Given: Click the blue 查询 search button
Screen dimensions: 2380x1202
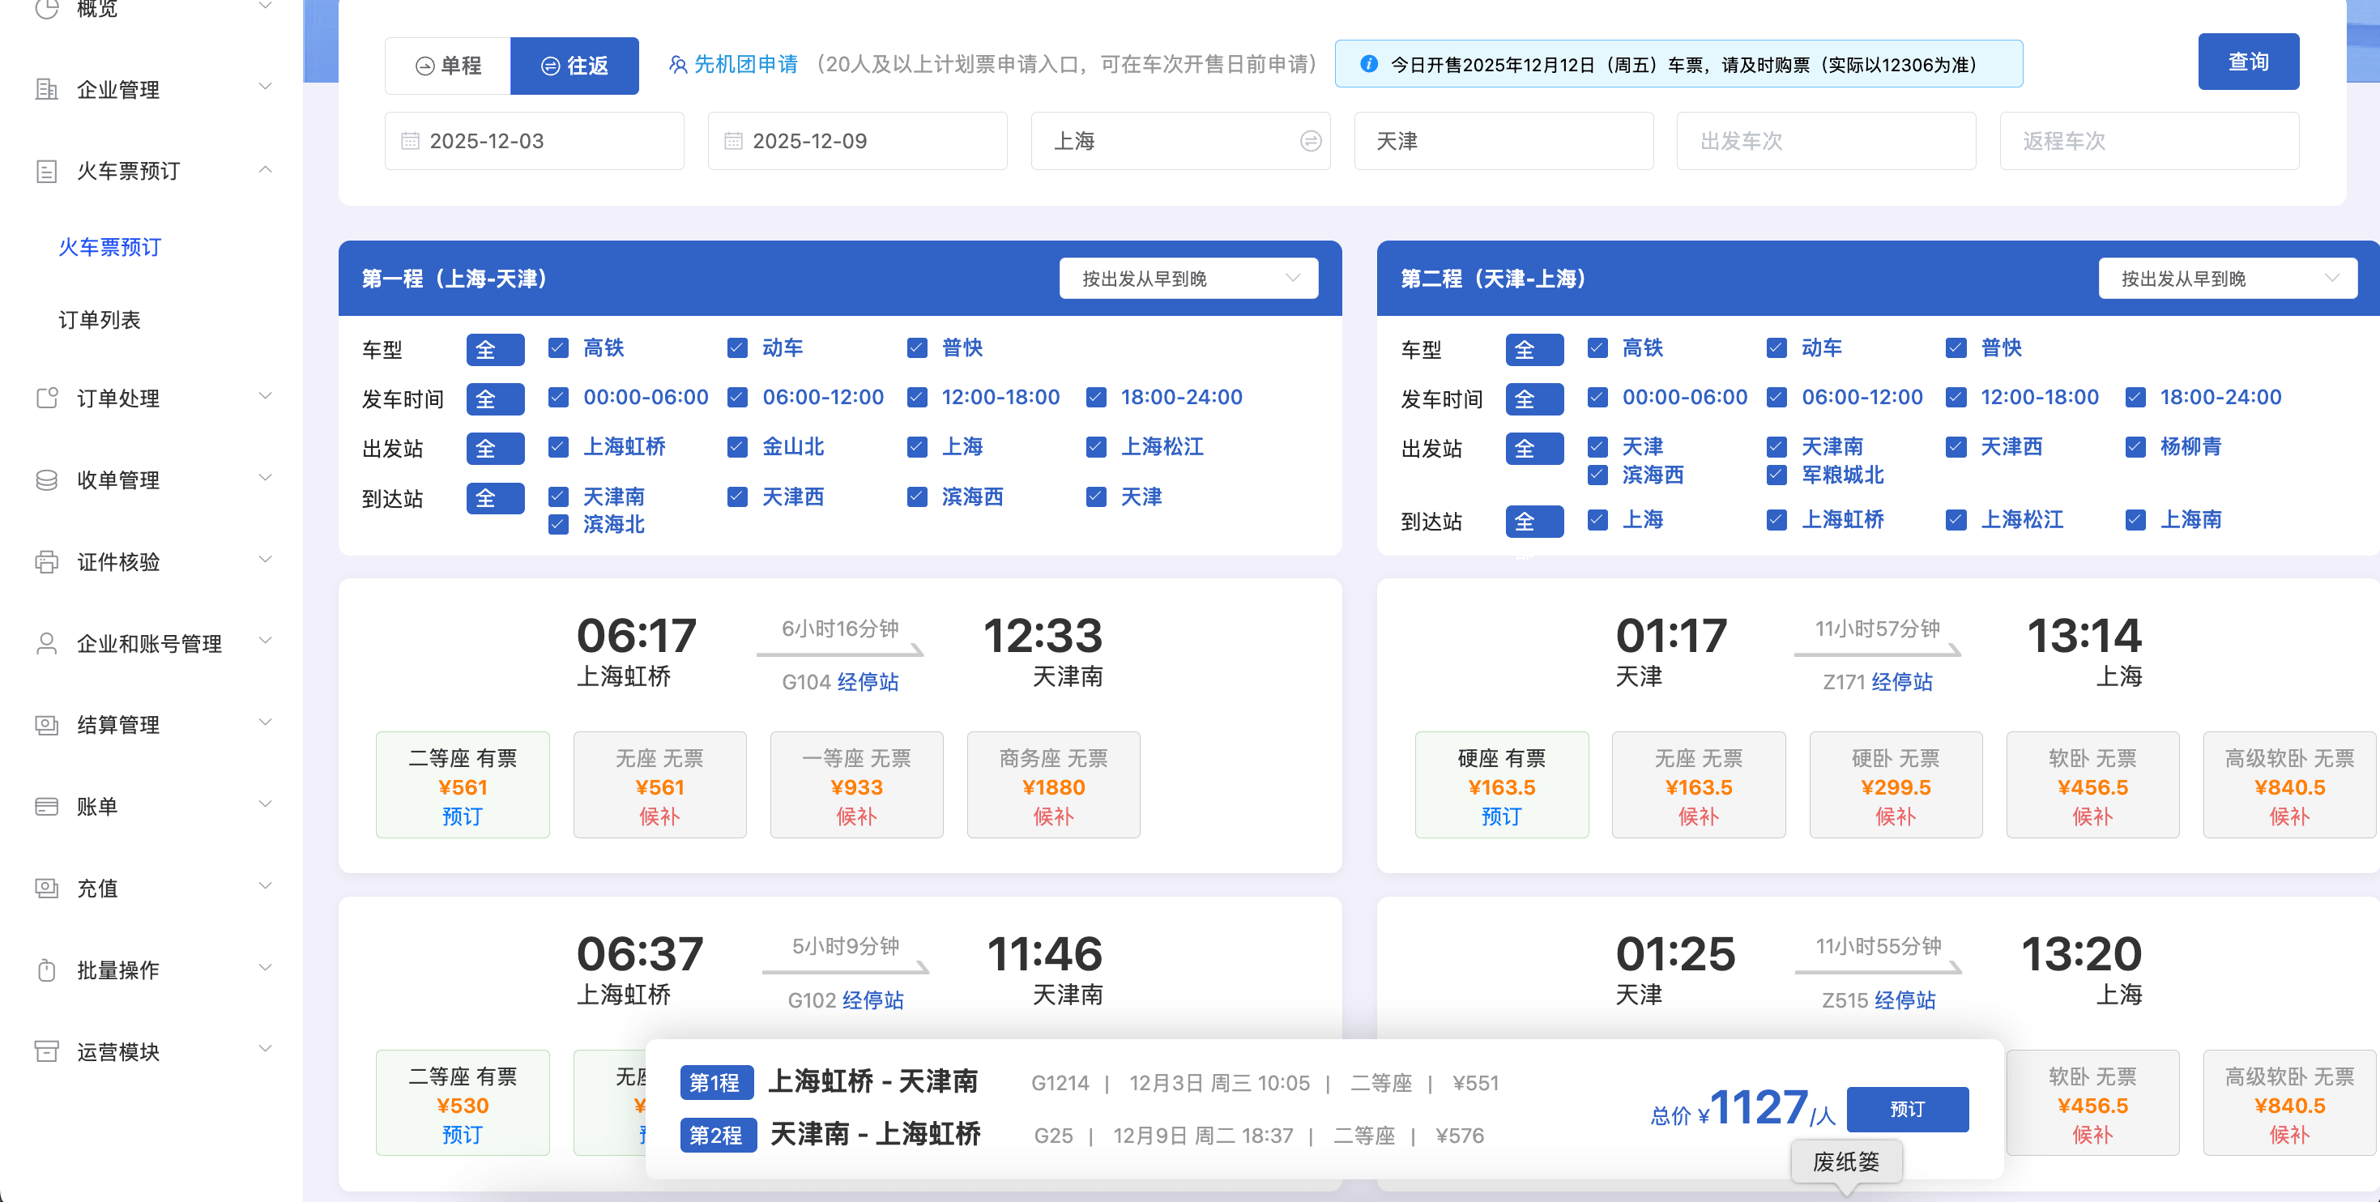Looking at the screenshot, I should 2248,62.
